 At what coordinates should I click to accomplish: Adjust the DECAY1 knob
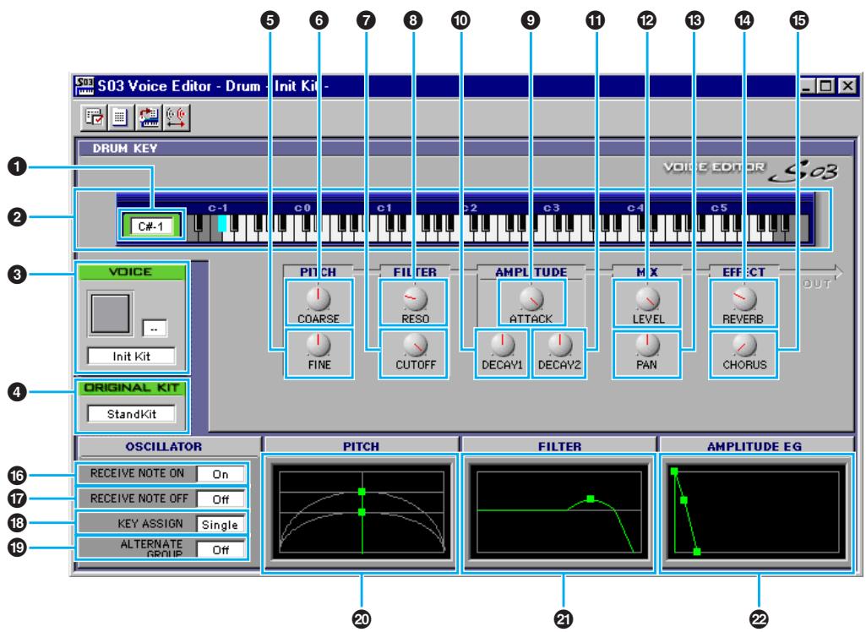(x=502, y=345)
